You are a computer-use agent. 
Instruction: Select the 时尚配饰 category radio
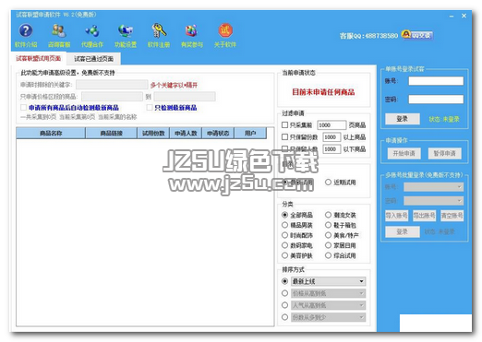coord(284,235)
